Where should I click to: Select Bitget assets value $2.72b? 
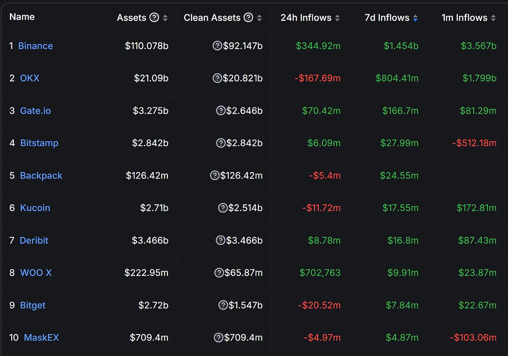pos(154,305)
